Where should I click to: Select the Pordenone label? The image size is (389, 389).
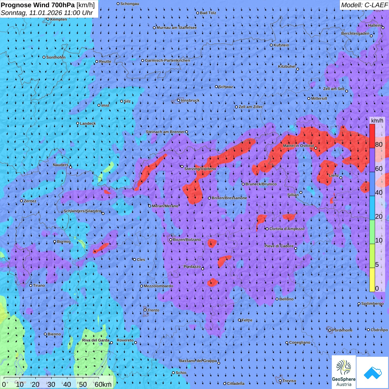(x=342, y=330)
